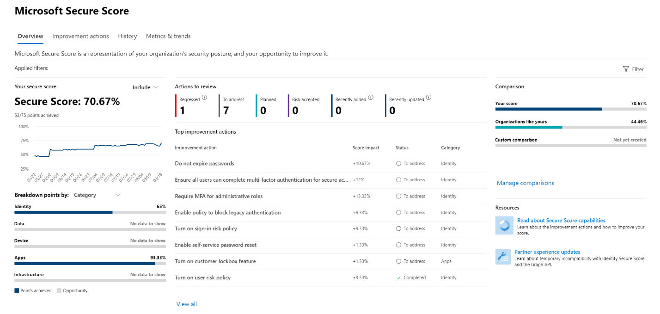660x314 pixels.
Task: Switch to the History tab
Action: [127, 36]
